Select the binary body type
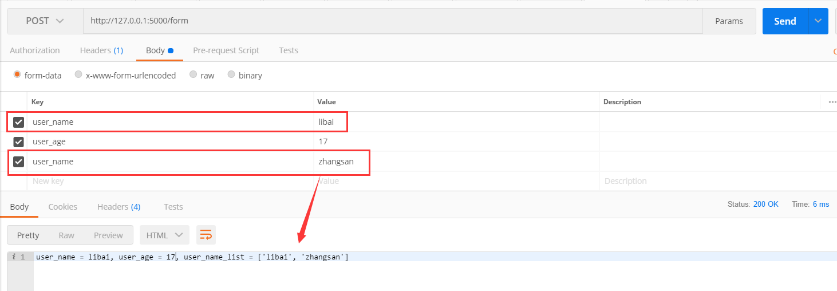The height and width of the screenshot is (291, 837). (x=231, y=74)
